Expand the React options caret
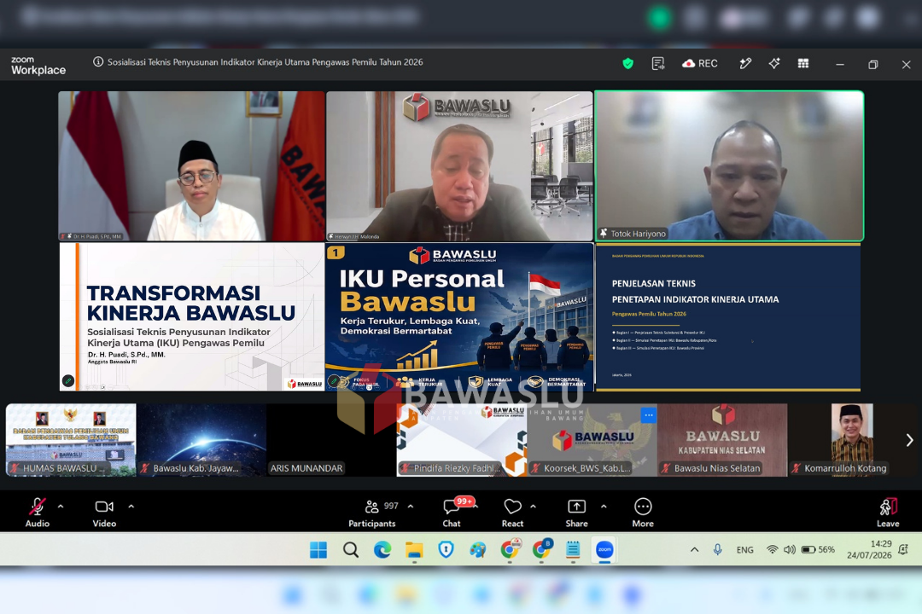Viewport: 922px width, 614px height. pyautogui.click(x=534, y=506)
